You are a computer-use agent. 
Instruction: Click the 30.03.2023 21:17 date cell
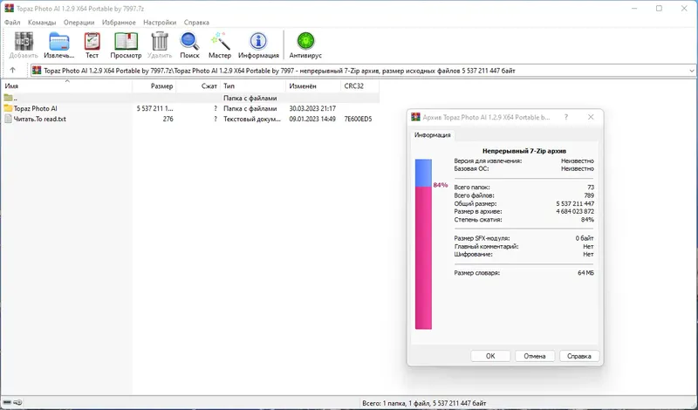[x=312, y=108]
